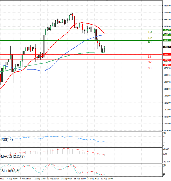Click the 15 Aug 12:00 time label
171x181 pixels.
80,179
